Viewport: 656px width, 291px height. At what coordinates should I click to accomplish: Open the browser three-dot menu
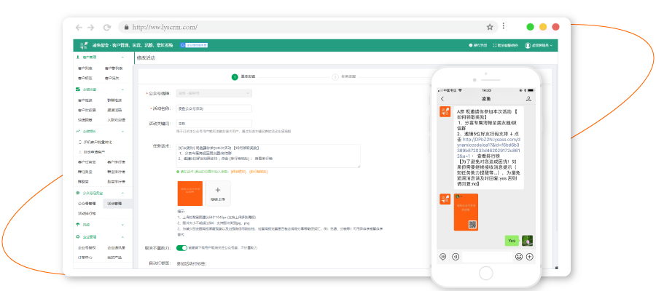[504, 27]
